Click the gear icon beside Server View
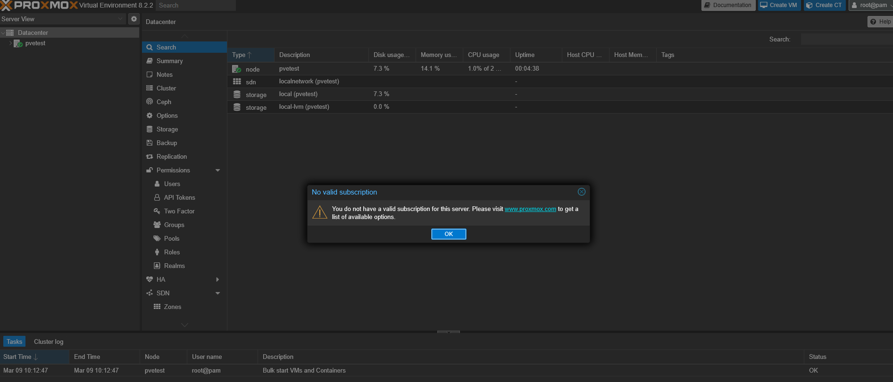 point(134,19)
